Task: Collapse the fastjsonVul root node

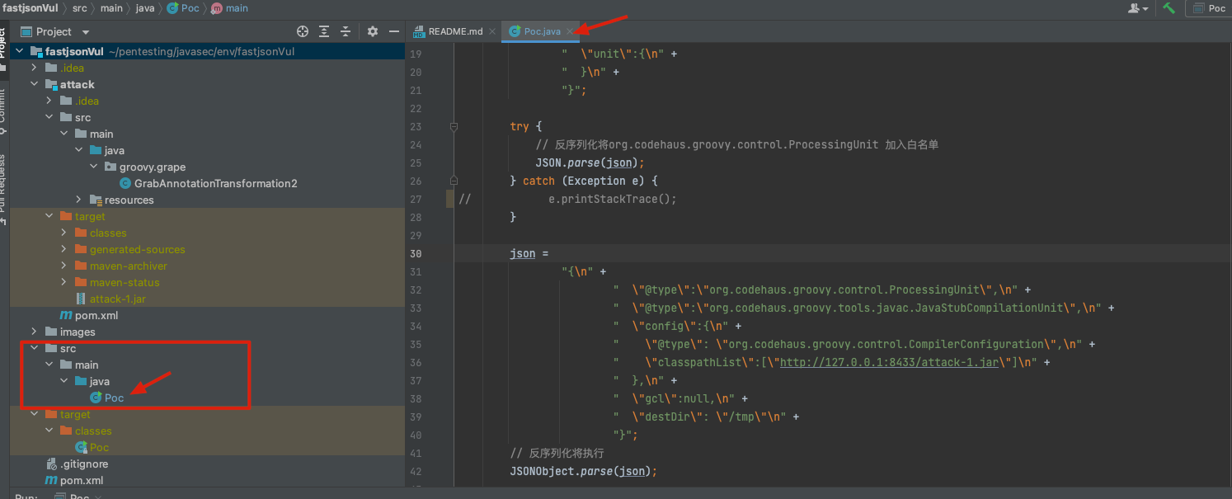Action: [19, 51]
